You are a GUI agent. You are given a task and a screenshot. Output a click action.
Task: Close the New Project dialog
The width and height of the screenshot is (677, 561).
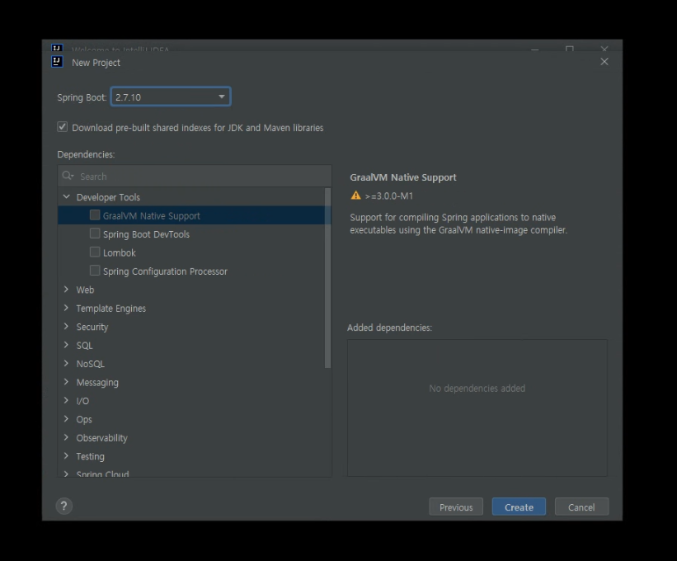[x=604, y=62]
